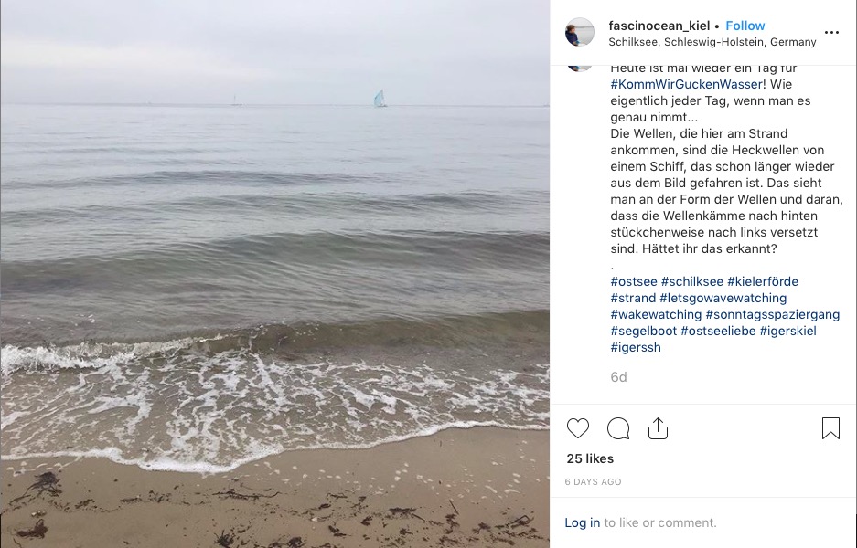Click Log in link
This screenshot has height=548, width=857.
(x=582, y=522)
